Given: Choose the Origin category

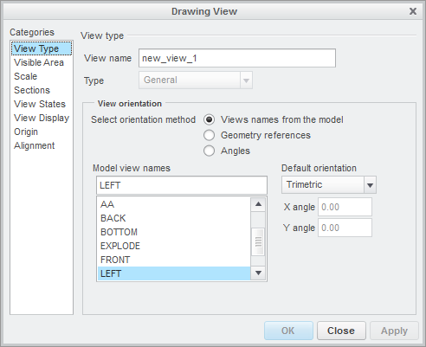Looking at the screenshot, I should [x=26, y=132].
